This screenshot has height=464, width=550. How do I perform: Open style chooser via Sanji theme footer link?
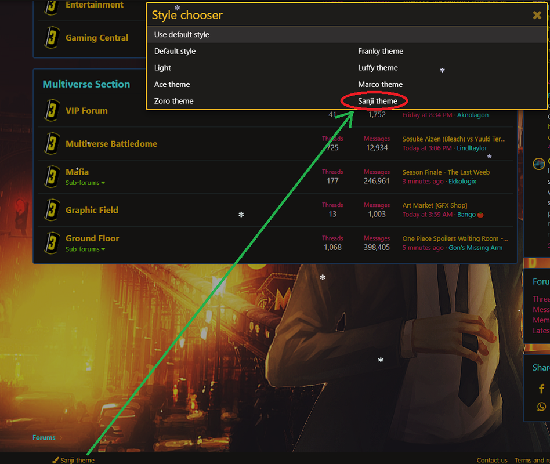pyautogui.click(x=73, y=460)
